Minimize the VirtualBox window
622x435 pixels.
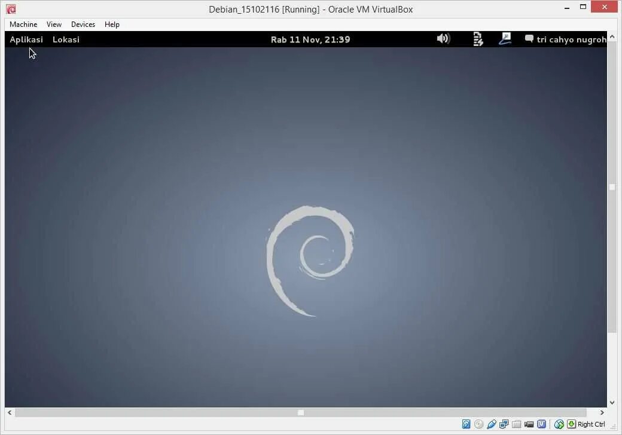point(567,8)
